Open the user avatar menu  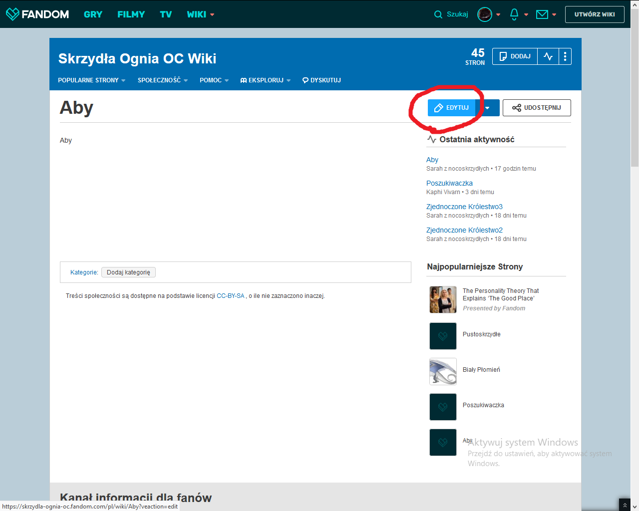pos(485,14)
